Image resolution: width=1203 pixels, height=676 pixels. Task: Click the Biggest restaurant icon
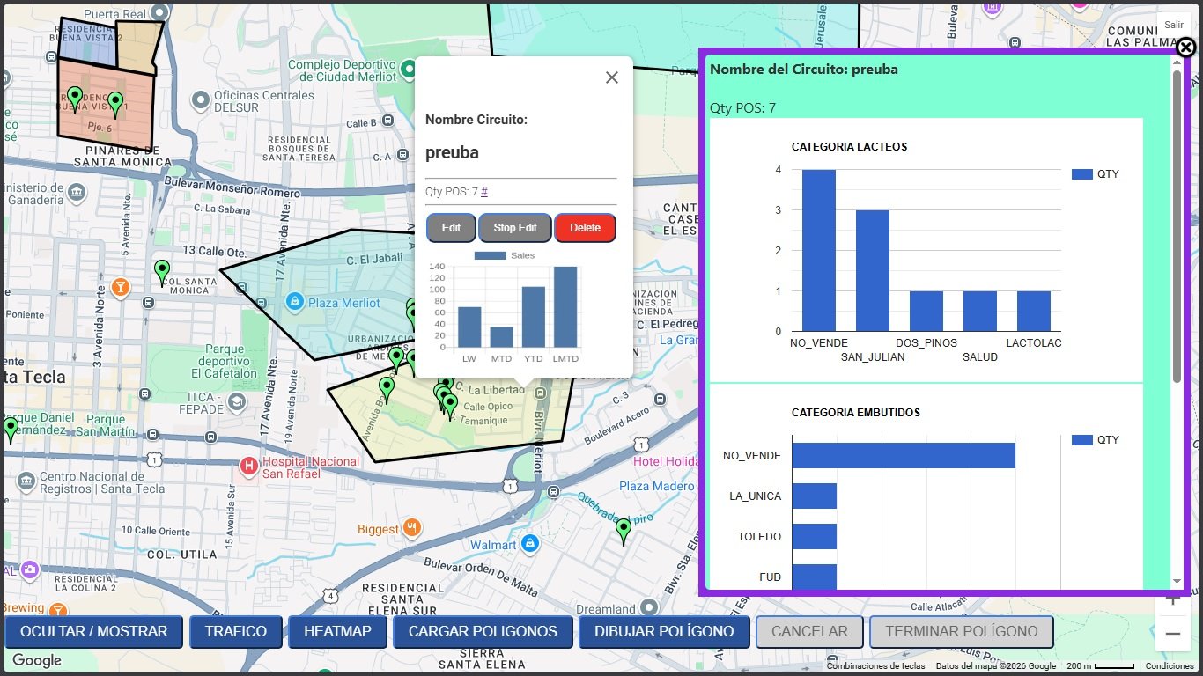412,528
